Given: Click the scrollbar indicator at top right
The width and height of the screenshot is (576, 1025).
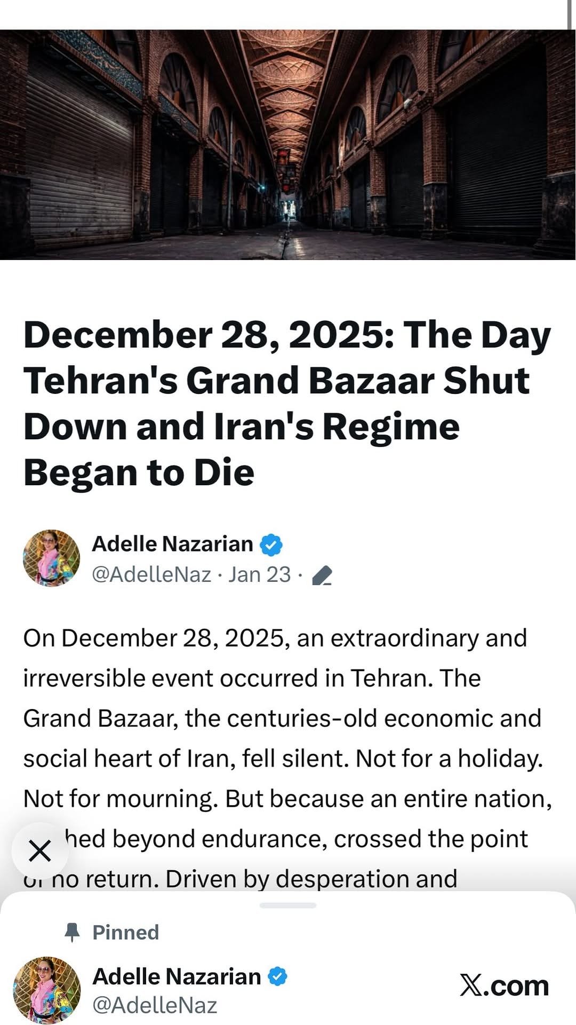Looking at the screenshot, I should tap(569, 14).
